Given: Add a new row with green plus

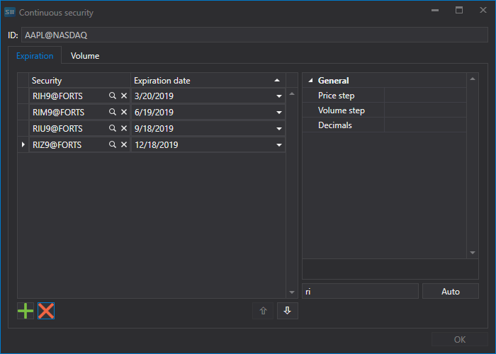Looking at the screenshot, I should [x=26, y=311].
